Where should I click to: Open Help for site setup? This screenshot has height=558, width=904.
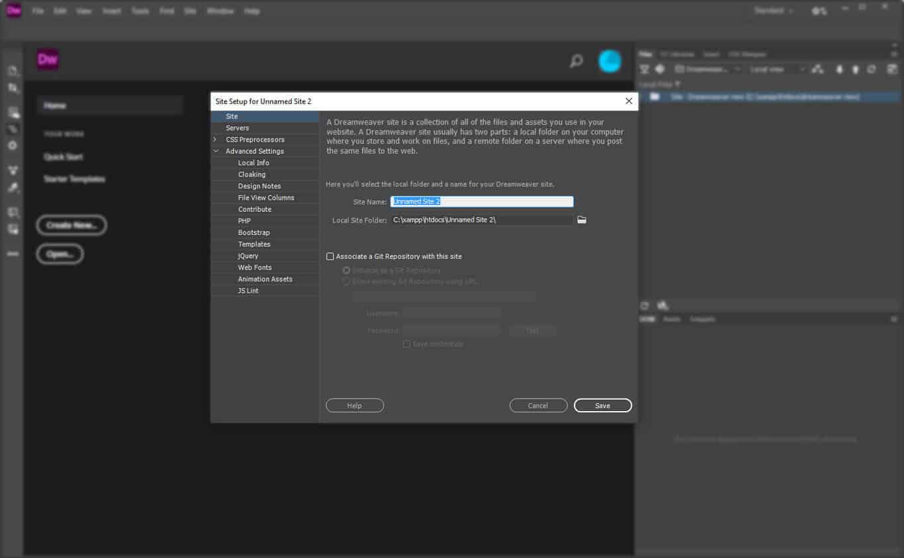355,405
